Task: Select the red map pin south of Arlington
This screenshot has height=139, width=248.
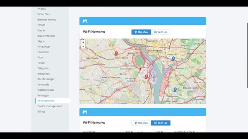Action: [146, 76]
